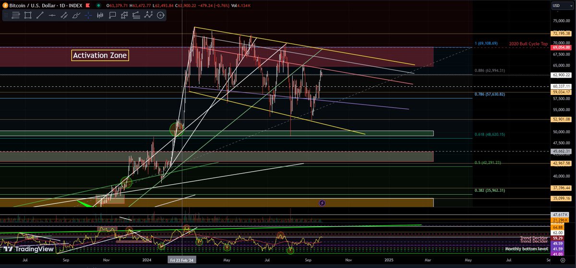576x268 pixels.
Task: Click the green market status dot
Action: coord(98,6)
